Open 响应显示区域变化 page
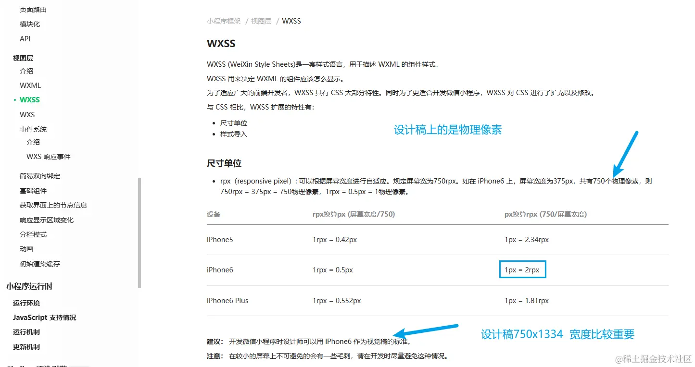This screenshot has height=367, width=695. 47,220
